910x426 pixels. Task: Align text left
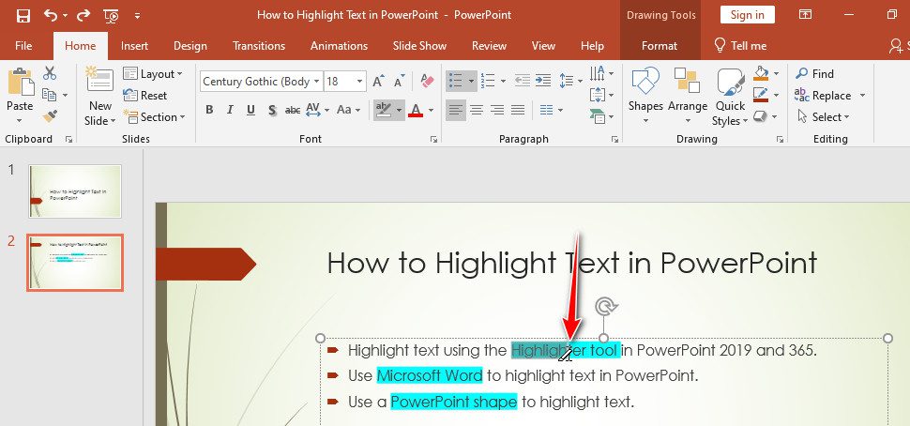(x=456, y=110)
